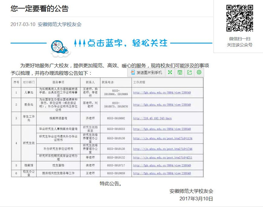This screenshot has height=207, width=263.
Task: Open the yjs.ahnu.edu.cn link ending id=4211
Action: (162, 158)
